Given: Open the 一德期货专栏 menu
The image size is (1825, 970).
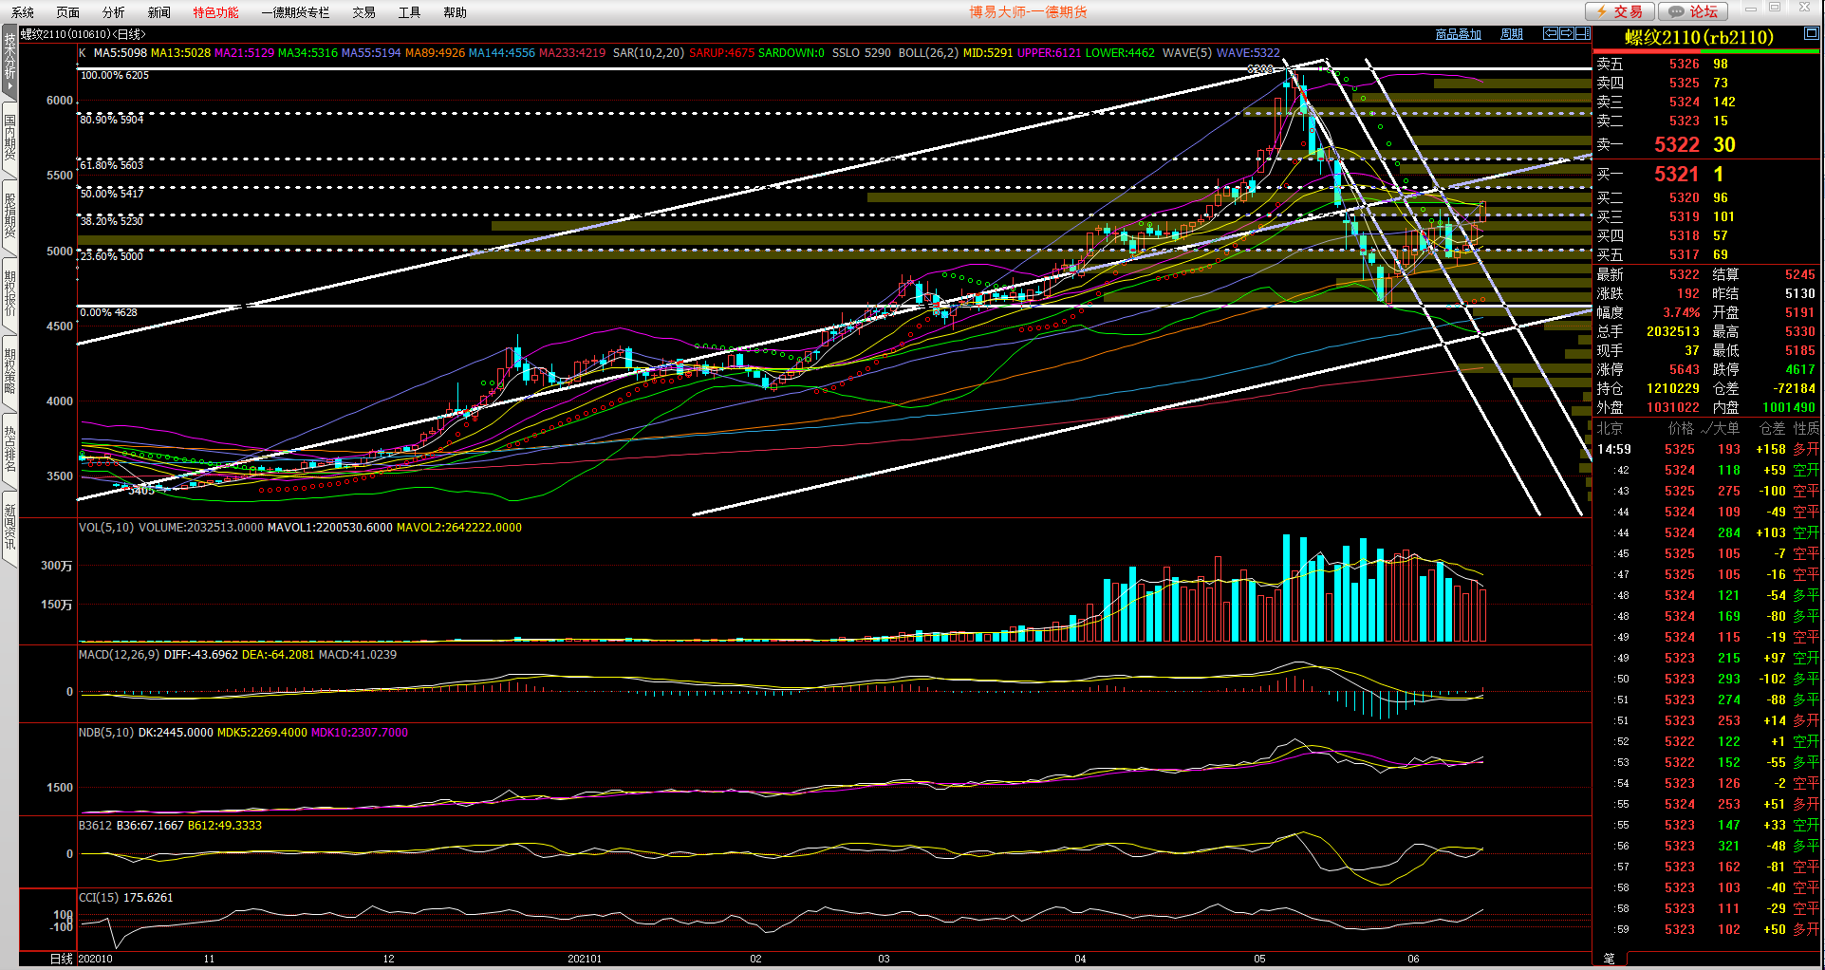Looking at the screenshot, I should 295,12.
